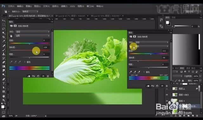Image resolution: width=203 pixels, height=120 pixels.
Task: Select the Horizontal Type tool
Action: pos(3,83)
